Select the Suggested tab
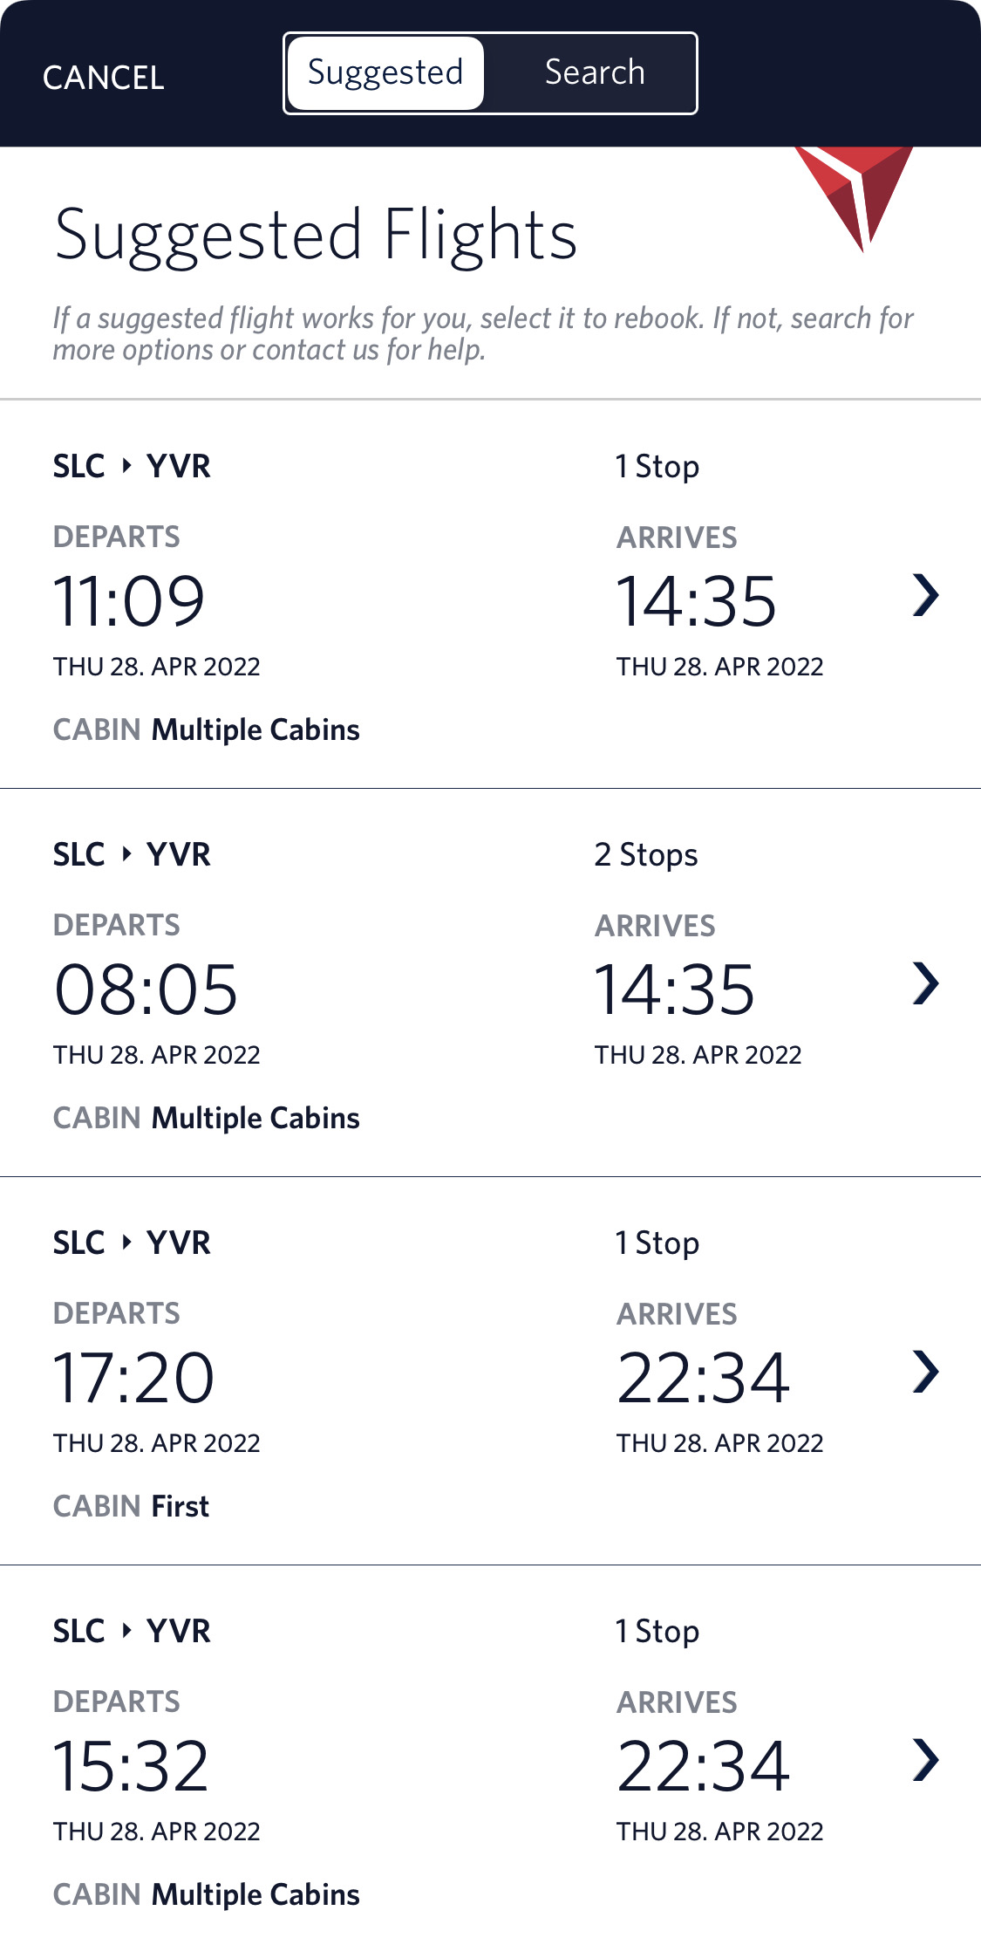The width and height of the screenshot is (981, 1938). pyautogui.click(x=385, y=73)
